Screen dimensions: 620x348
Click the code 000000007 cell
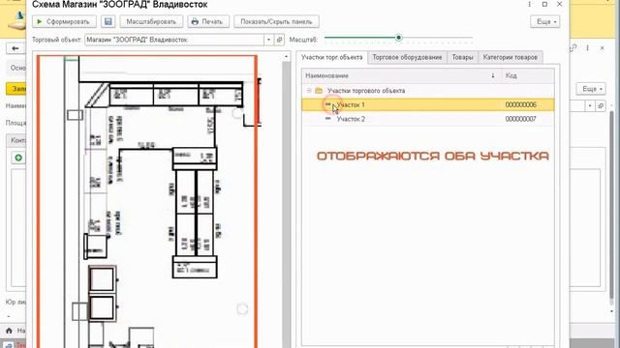(x=521, y=119)
